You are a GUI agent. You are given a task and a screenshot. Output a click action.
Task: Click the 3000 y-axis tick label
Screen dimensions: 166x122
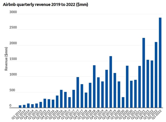[x=13, y=12]
